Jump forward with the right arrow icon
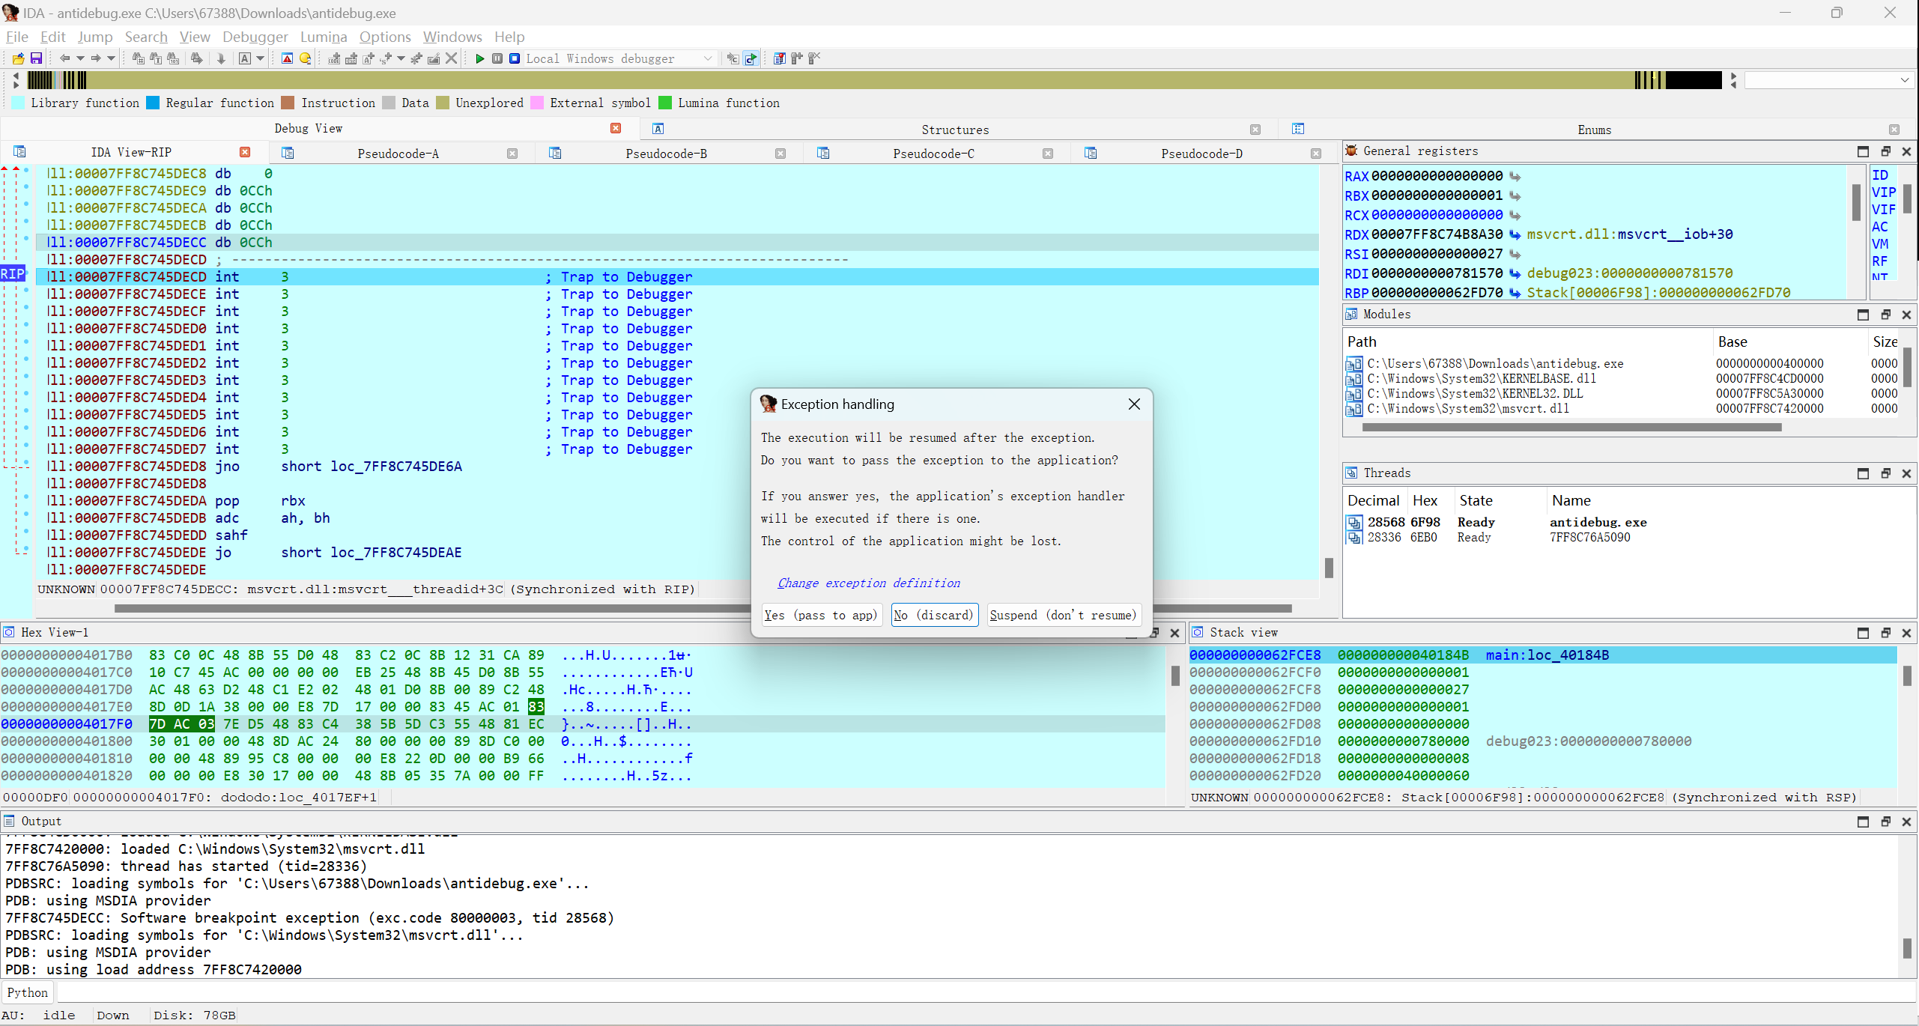 coord(96,58)
